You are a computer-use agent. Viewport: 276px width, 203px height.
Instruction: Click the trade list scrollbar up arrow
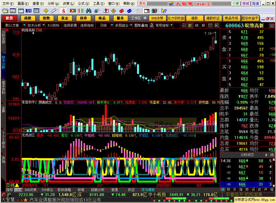274,160
